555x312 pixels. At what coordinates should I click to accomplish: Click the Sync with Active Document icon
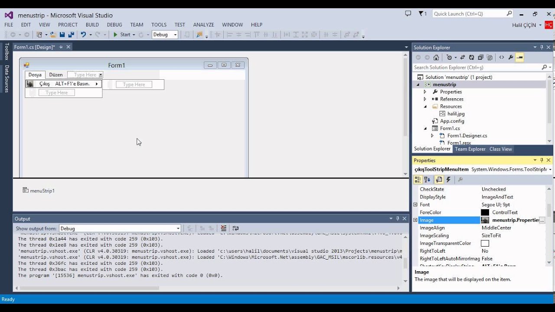(x=463, y=57)
